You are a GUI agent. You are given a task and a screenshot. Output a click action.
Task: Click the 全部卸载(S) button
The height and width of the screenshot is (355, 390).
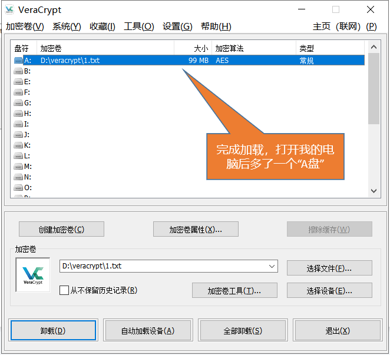tap(243, 330)
